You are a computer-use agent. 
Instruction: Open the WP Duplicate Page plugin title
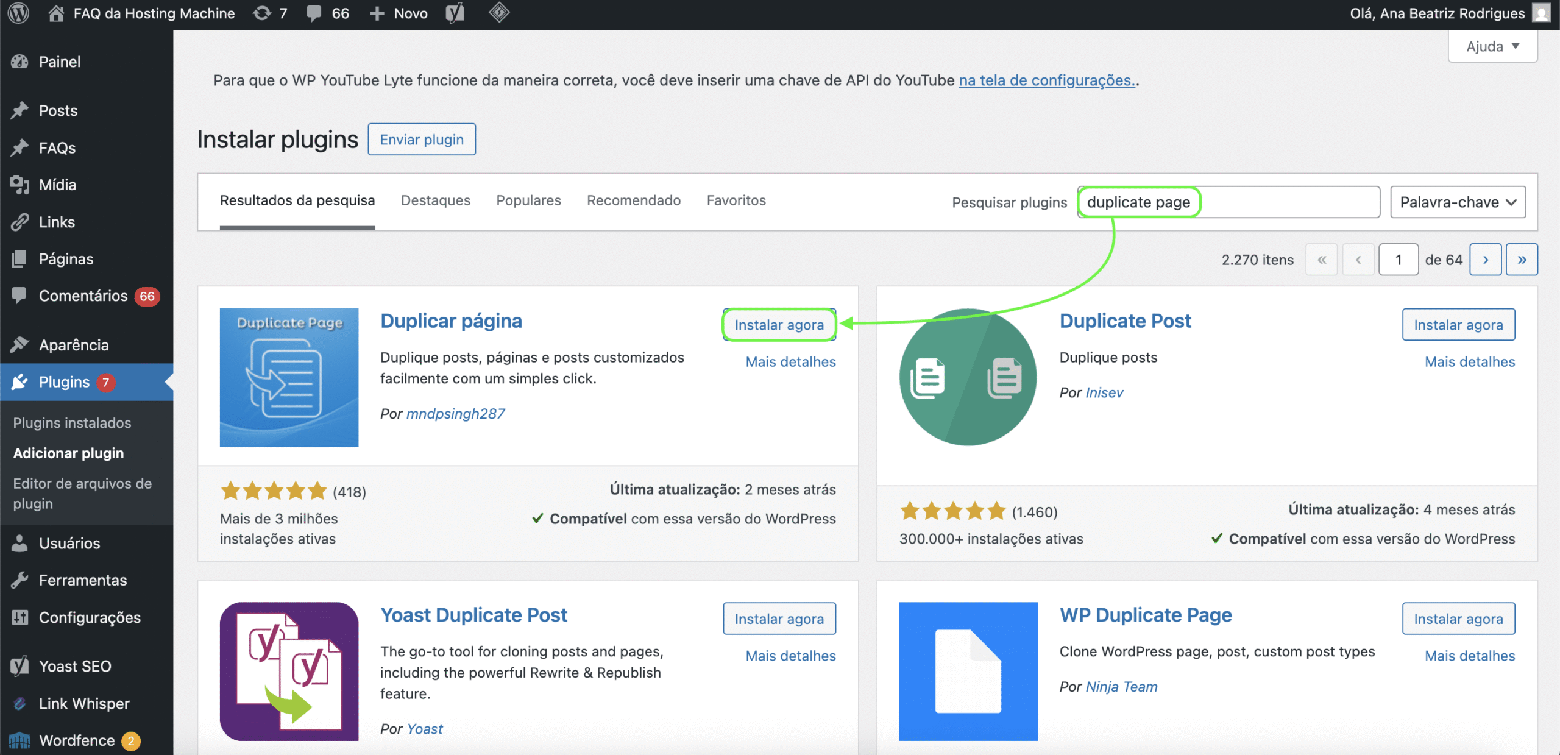1146,615
